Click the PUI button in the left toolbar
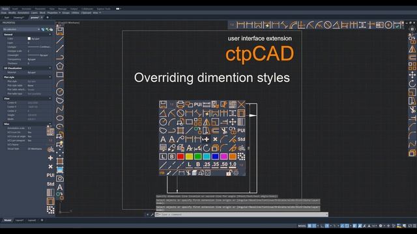Viewport: 417px width, 234px height. pyautogui.click(x=51, y=175)
